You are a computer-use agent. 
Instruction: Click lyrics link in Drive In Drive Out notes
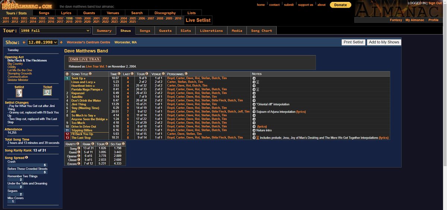pyautogui.click(x=262, y=127)
